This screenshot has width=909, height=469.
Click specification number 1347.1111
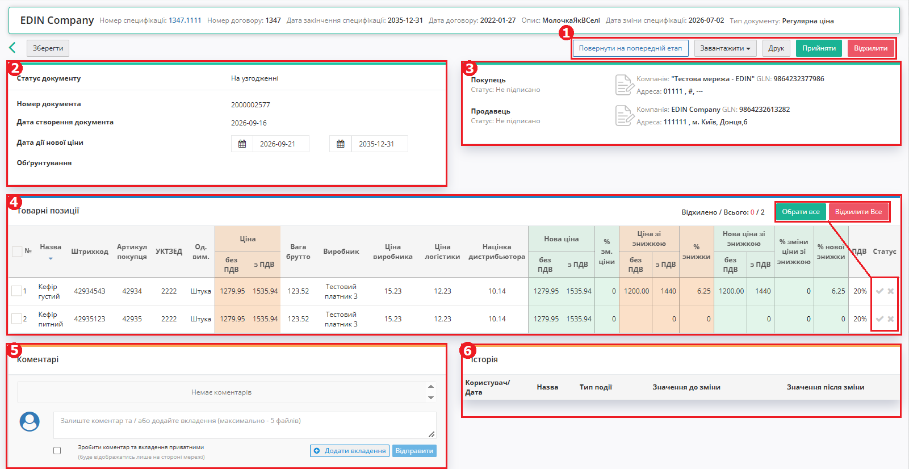tap(185, 20)
